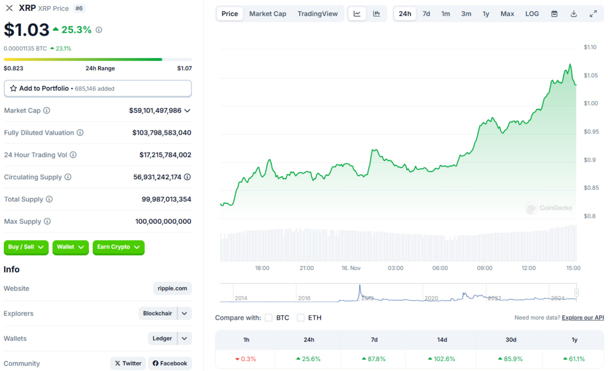Click the 14d change value 102.6%
Viewport: 608px width, 371px height.
point(441,359)
